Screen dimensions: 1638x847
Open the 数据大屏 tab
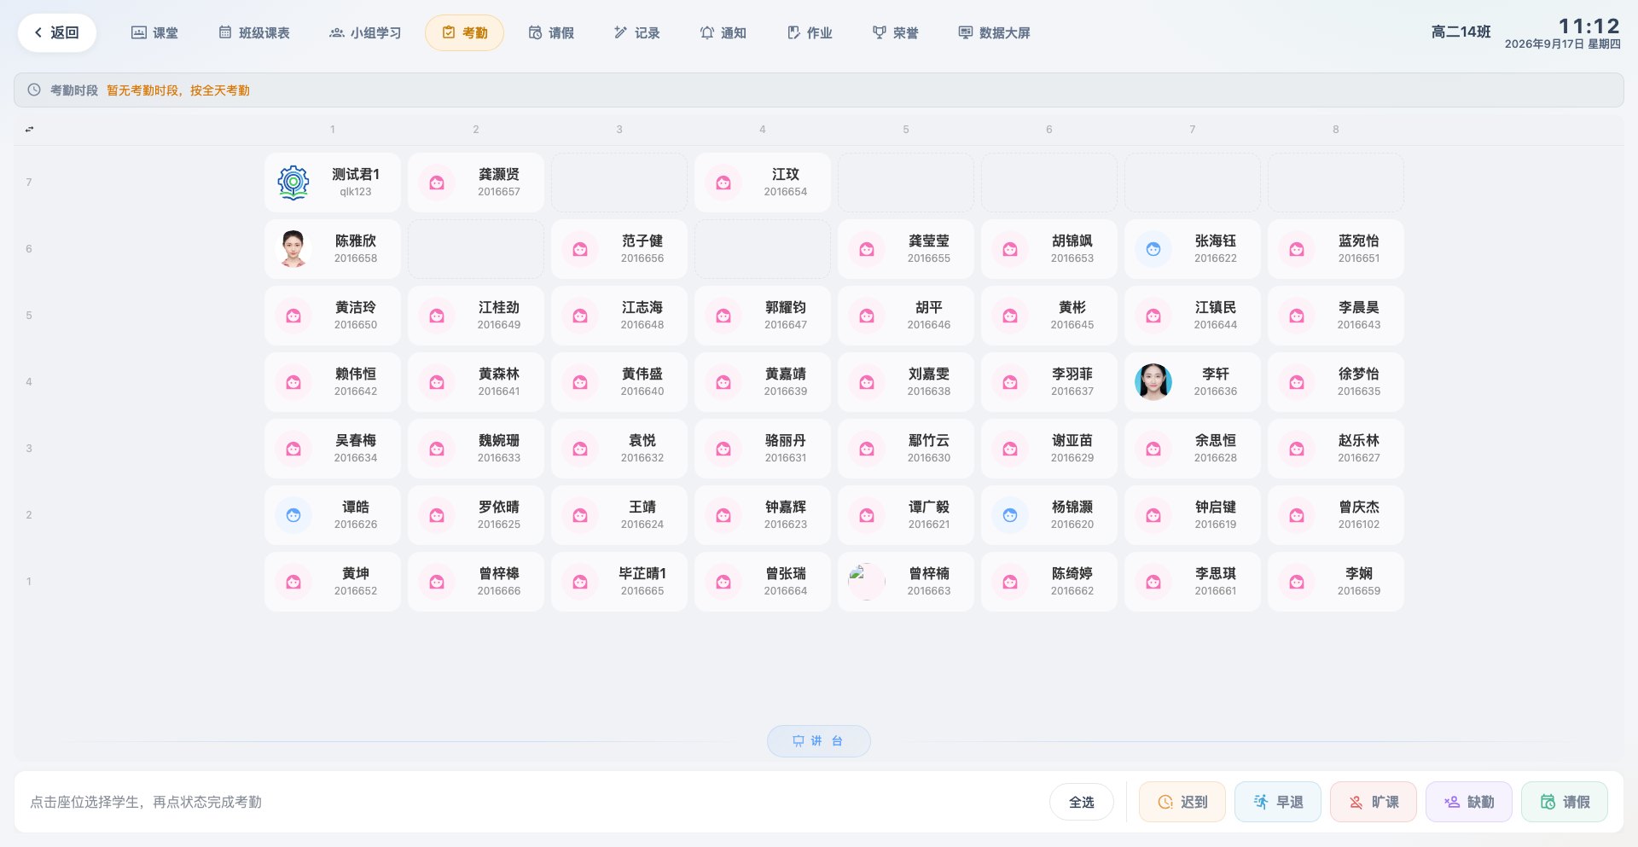point(994,33)
